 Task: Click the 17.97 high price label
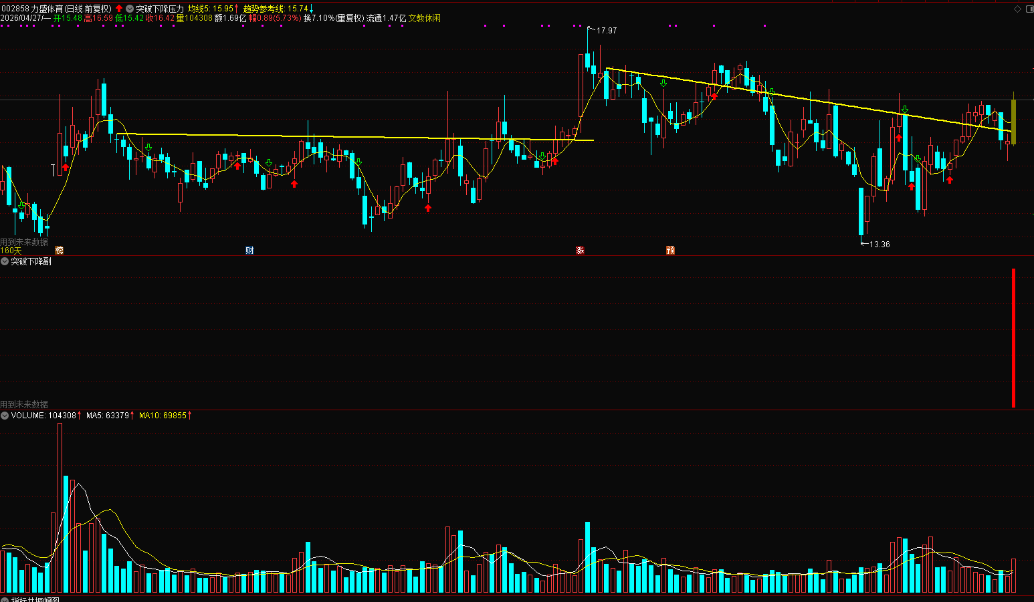(x=607, y=31)
